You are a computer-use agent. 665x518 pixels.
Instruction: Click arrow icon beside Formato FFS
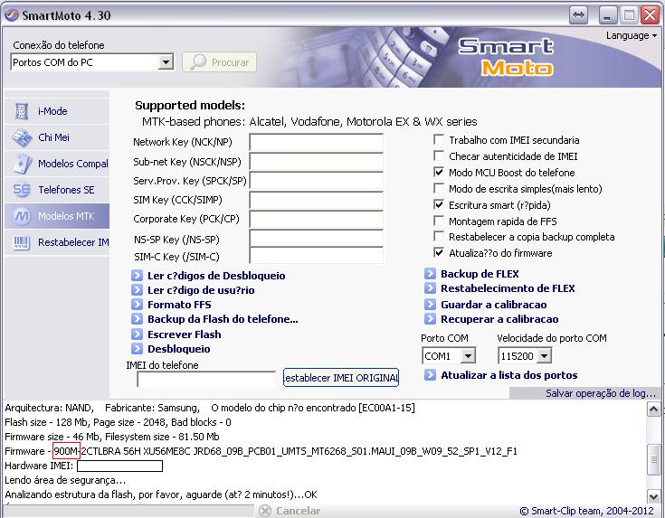click(137, 305)
